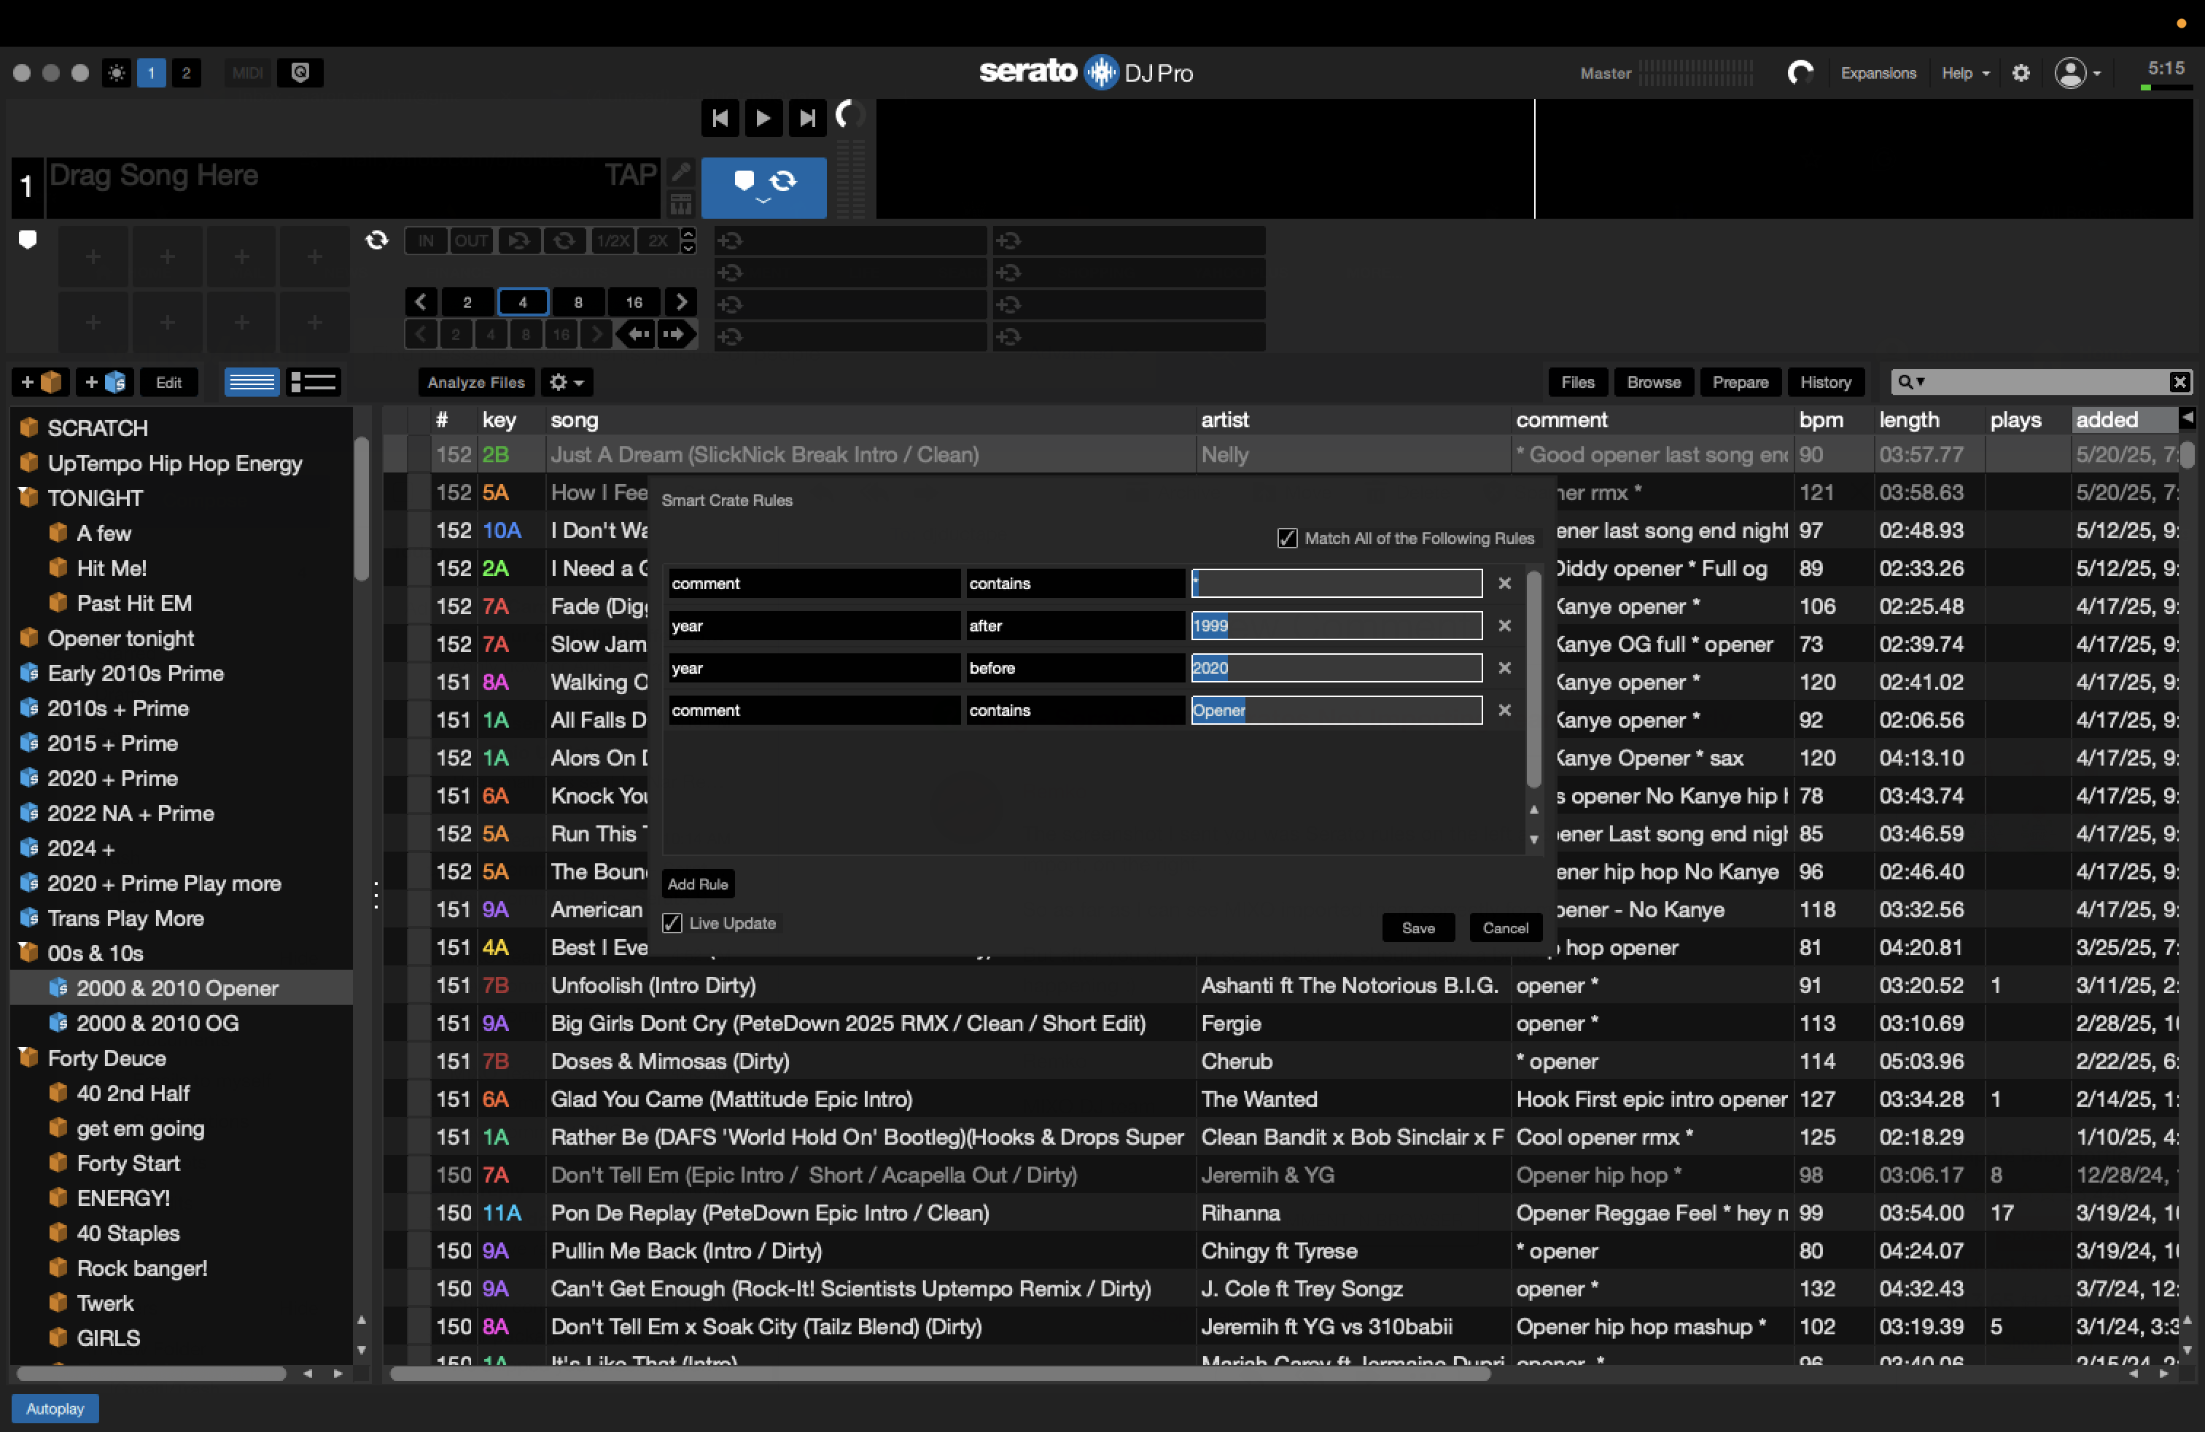Screen dimensions: 2205x1432
Task: Select the 2020 + Prime smart crate
Action: pos(112,778)
